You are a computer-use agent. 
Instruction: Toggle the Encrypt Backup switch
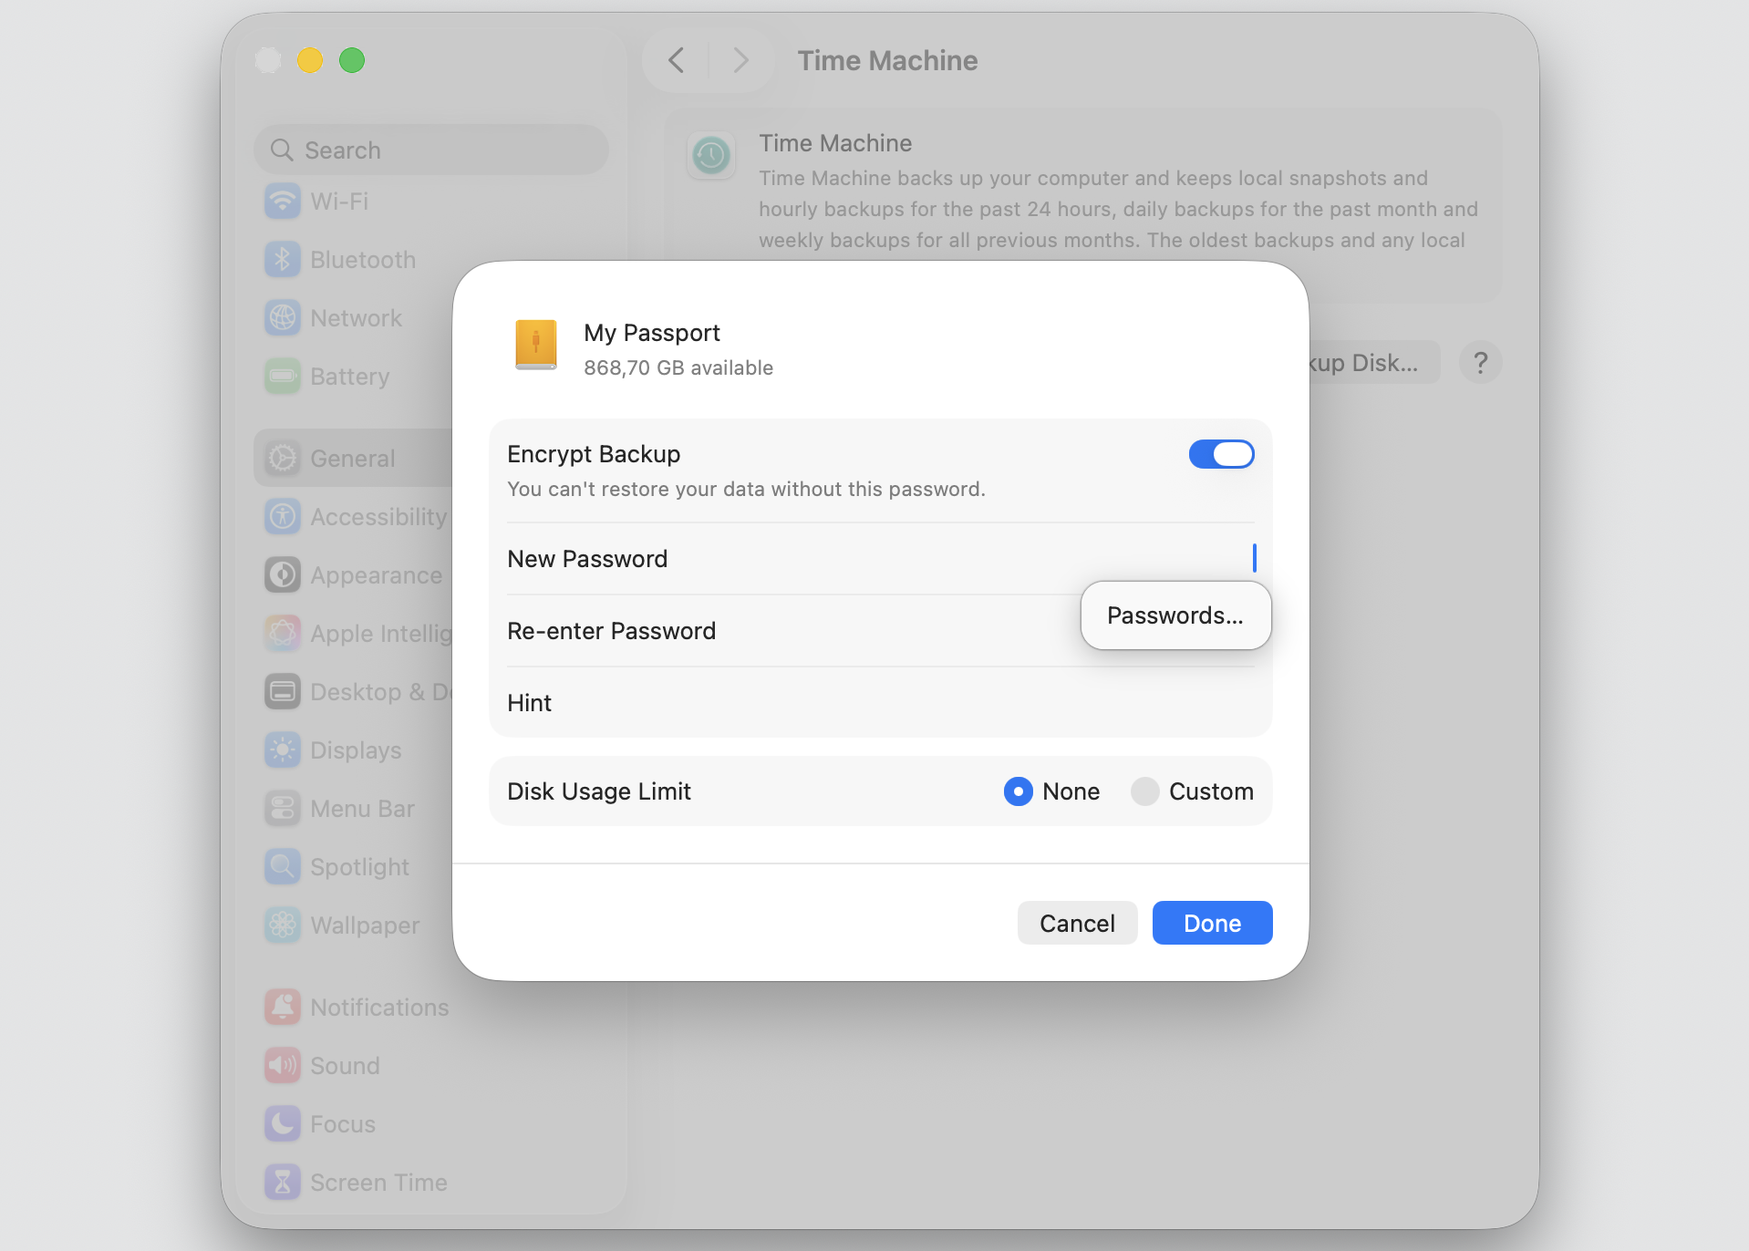[x=1221, y=454]
